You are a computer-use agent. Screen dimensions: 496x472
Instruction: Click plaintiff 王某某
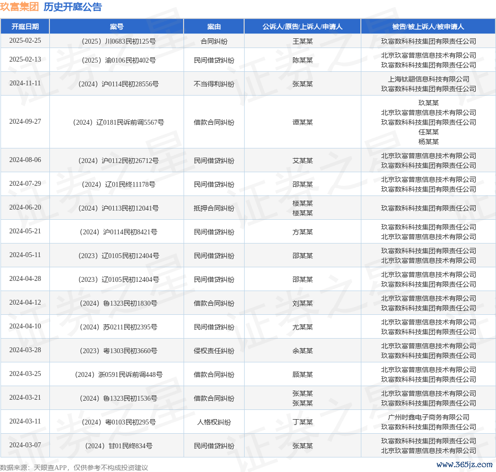tap(302, 41)
